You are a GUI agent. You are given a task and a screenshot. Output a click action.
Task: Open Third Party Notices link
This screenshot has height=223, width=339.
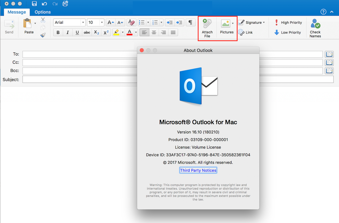coord(198,170)
